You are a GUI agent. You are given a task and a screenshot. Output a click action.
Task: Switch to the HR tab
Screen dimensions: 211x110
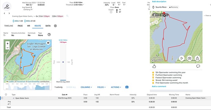[x=29, y=26]
